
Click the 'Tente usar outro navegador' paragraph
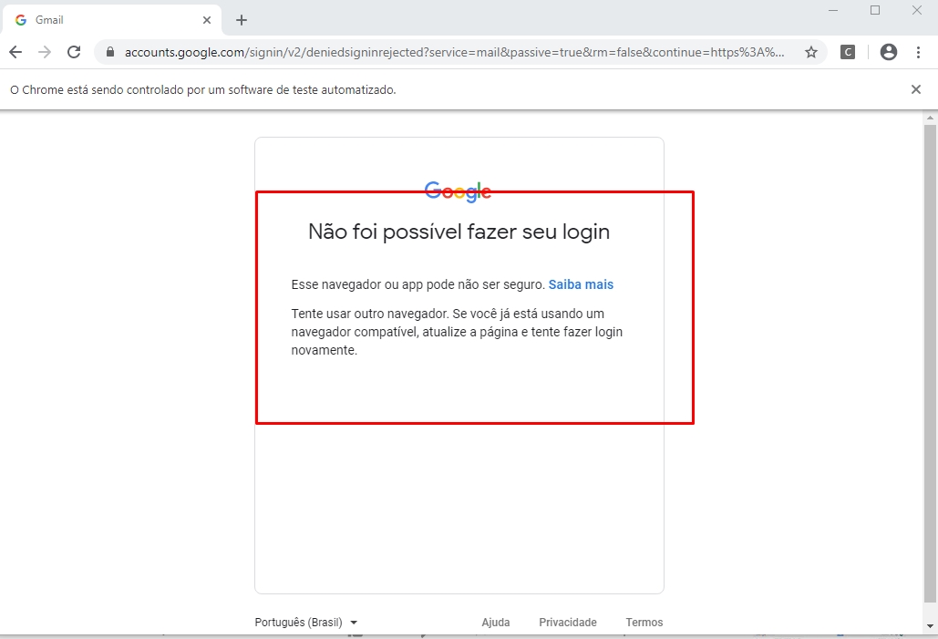tap(457, 332)
